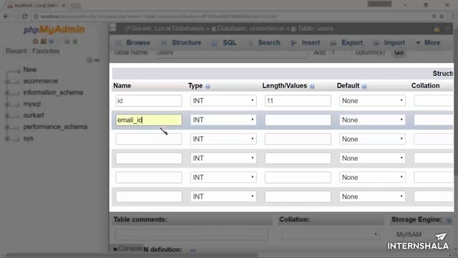Open Default dropdown for email_id row
Image resolution: width=458 pixels, height=258 pixels.
pyautogui.click(x=372, y=120)
